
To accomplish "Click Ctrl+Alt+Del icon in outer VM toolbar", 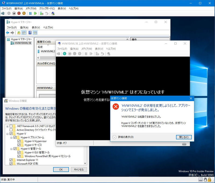I will pos(3,13).
